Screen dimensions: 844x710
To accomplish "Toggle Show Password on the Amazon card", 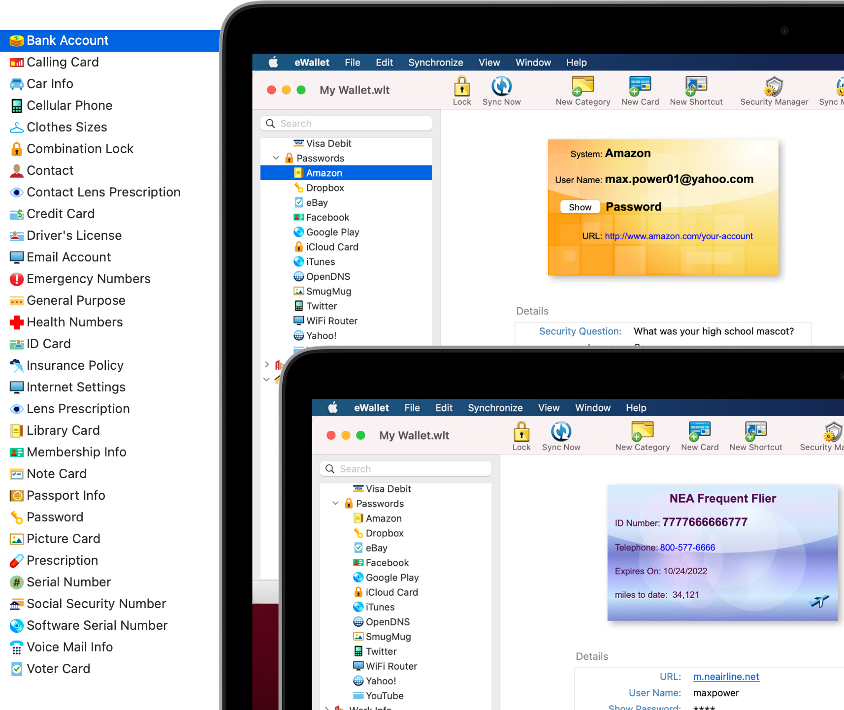I will 580,207.
